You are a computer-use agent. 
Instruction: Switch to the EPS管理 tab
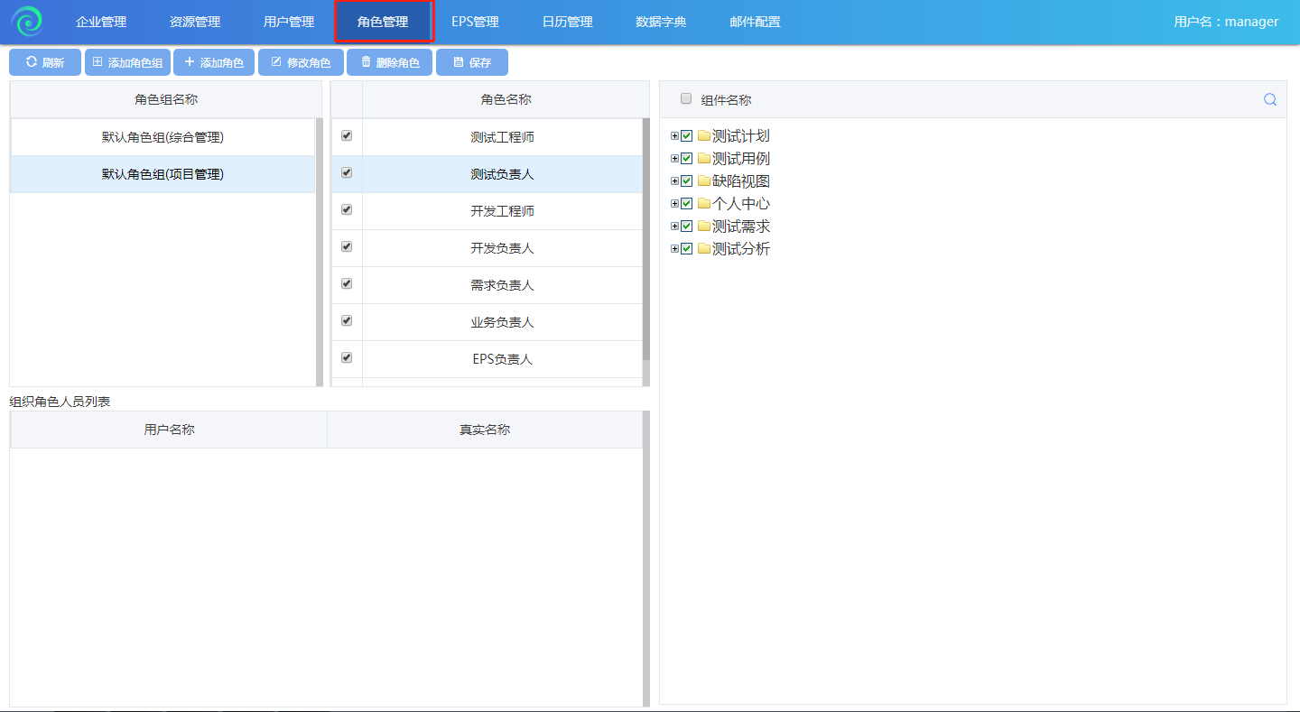[x=475, y=22]
